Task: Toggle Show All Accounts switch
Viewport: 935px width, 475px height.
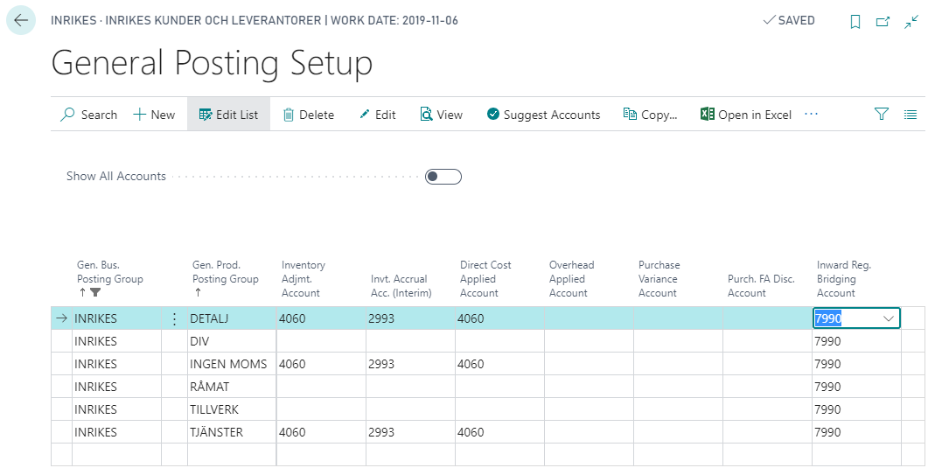Action: [x=443, y=177]
